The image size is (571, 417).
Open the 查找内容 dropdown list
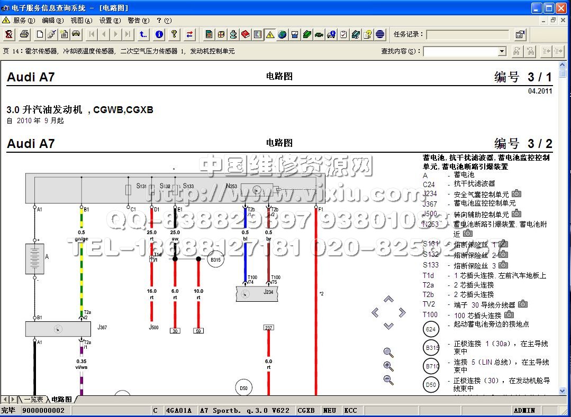502,51
